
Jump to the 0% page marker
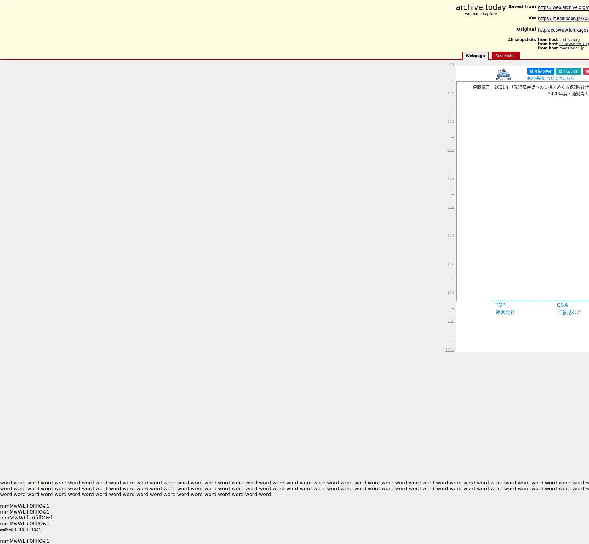pos(452,65)
